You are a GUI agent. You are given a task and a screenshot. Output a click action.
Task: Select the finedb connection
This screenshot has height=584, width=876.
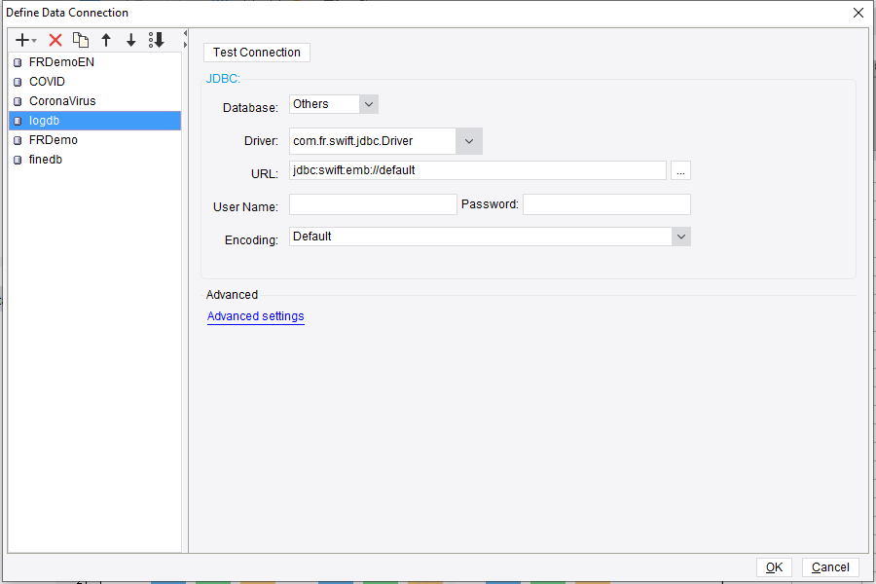[94, 160]
